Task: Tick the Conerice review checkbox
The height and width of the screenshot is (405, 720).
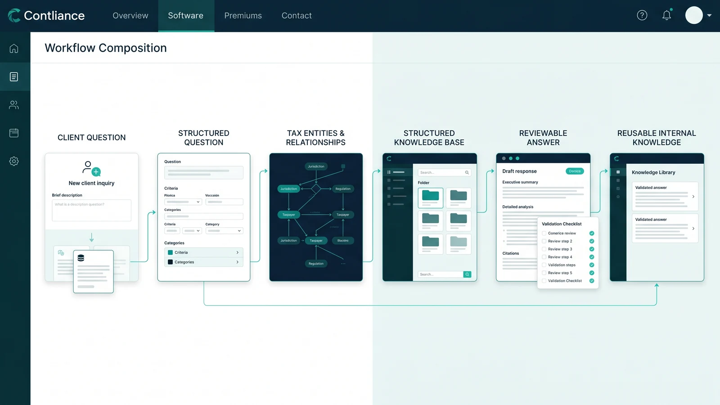Action: coord(544,234)
